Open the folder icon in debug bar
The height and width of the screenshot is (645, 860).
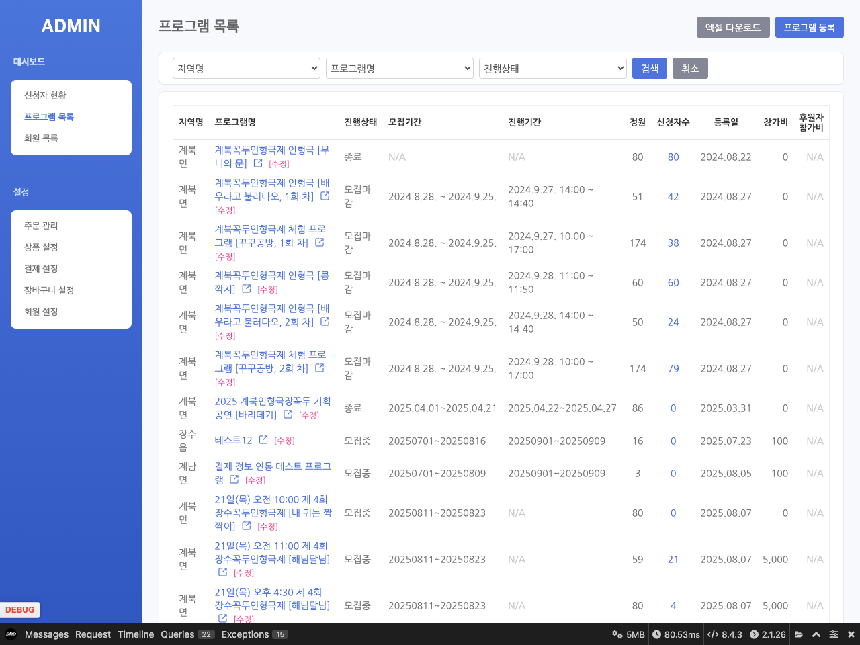point(799,634)
